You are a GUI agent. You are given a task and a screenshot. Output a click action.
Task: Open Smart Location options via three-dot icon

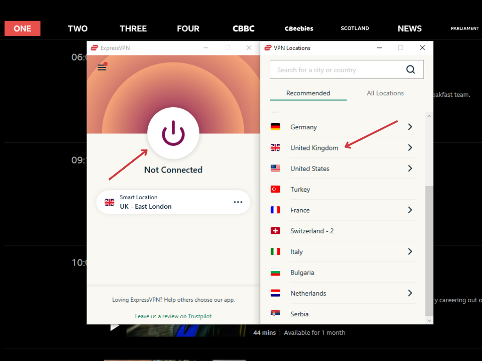point(238,202)
